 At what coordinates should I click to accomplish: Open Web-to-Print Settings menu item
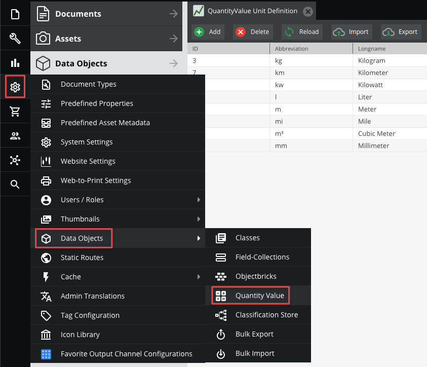(118, 180)
